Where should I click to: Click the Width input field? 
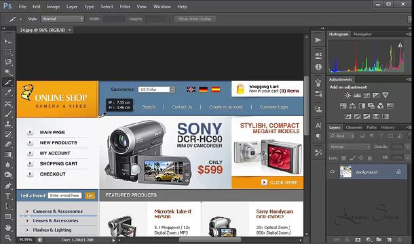coord(113,19)
